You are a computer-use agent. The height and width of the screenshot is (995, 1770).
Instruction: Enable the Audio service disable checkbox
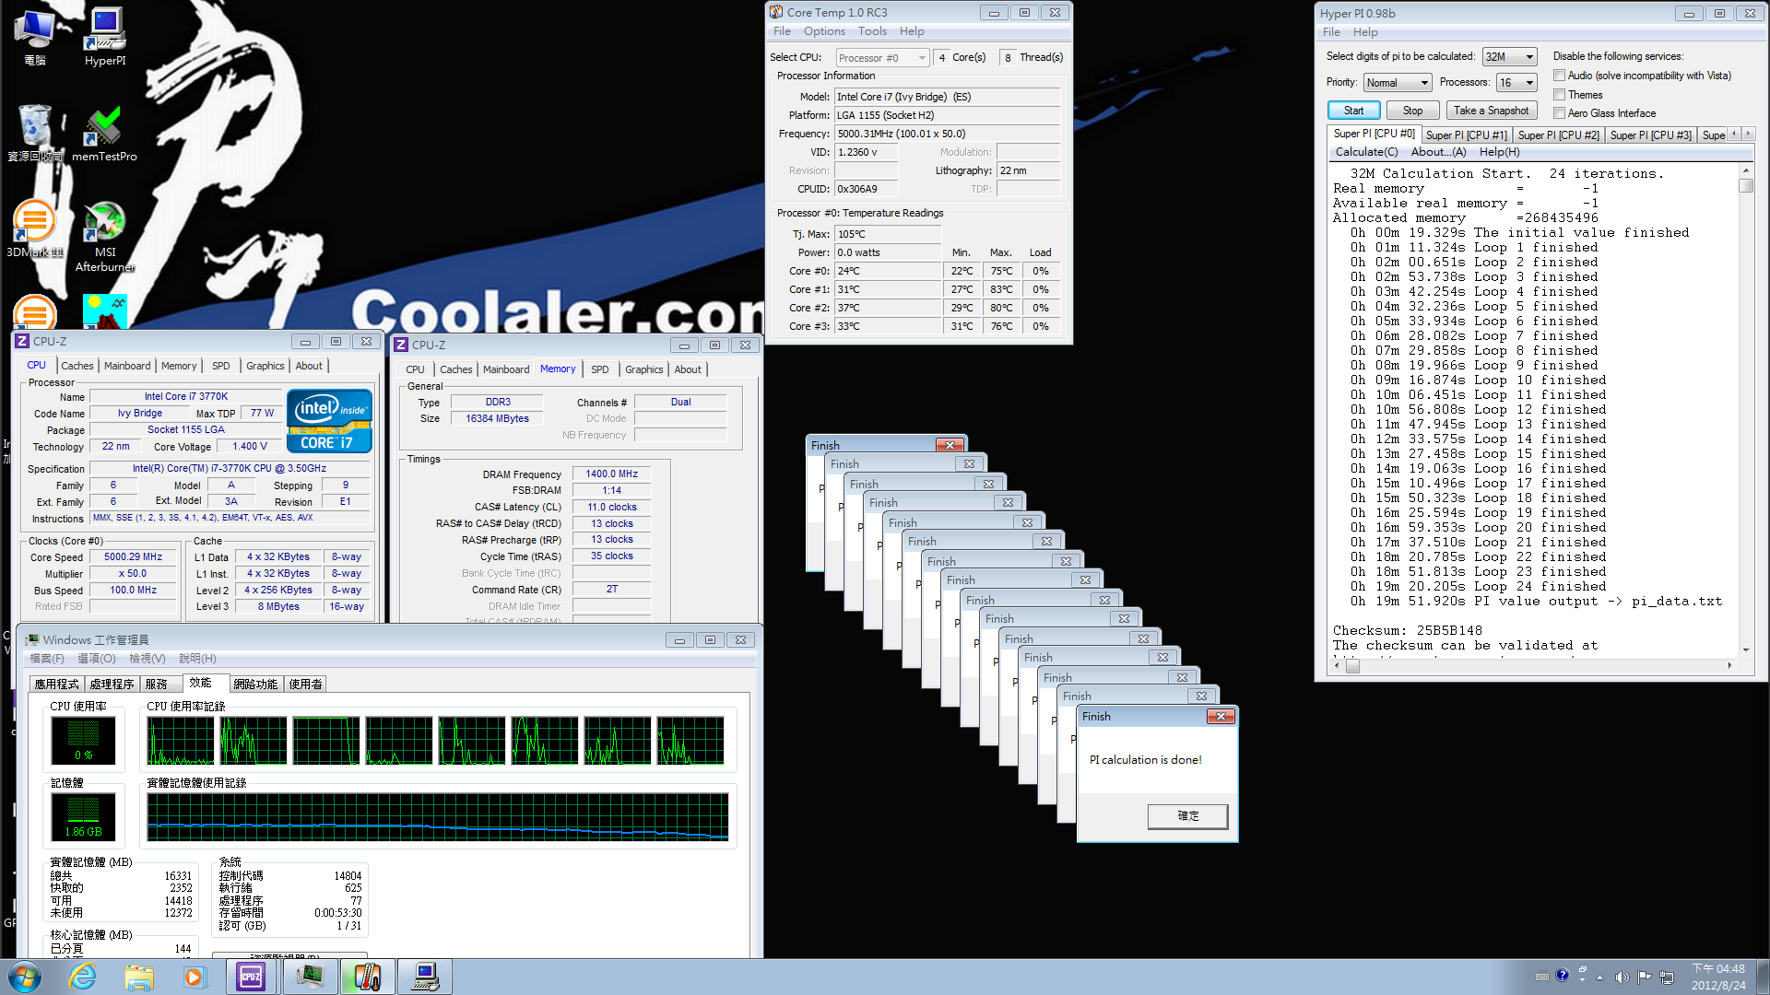coord(1559,76)
